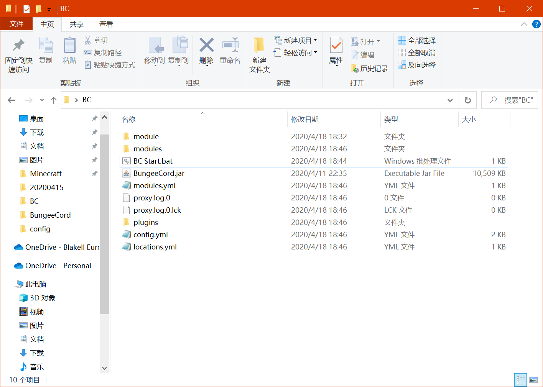Open OneDrive - Personal in navigation pane
The image size is (543, 387).
53,266
